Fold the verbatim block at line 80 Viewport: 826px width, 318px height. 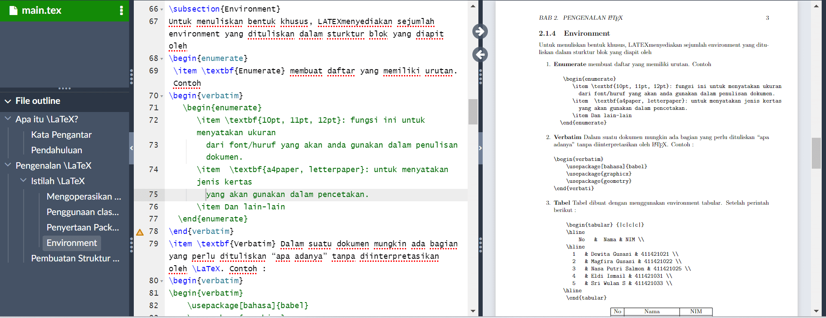point(162,281)
